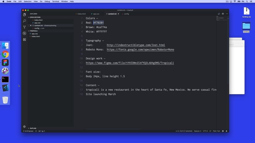Click Plain Text language mode in status bar
Image resolution: width=255 pixels, height=143 pixels.
tap(217, 131)
